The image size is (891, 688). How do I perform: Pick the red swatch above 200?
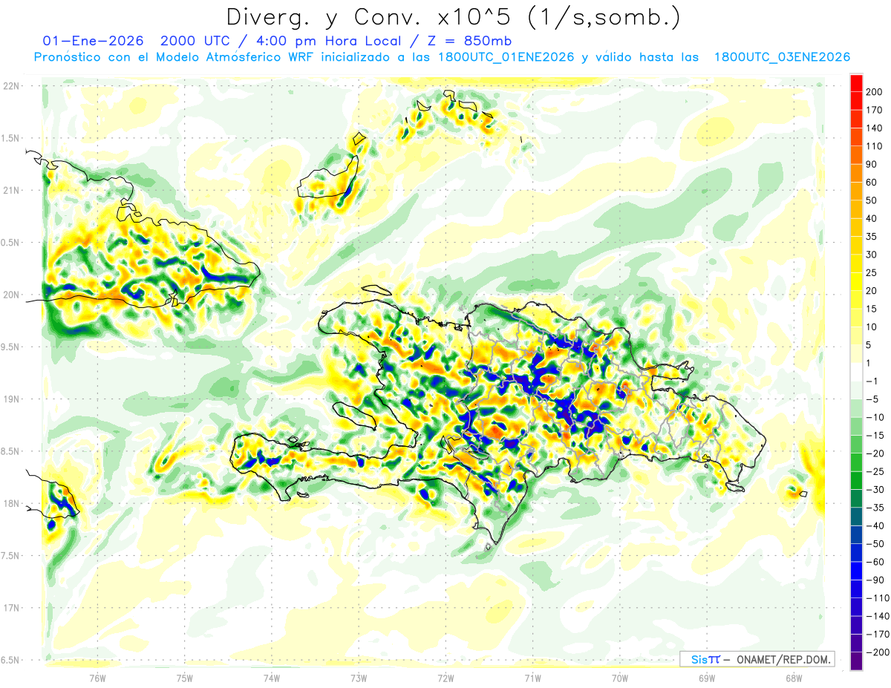coord(856,83)
